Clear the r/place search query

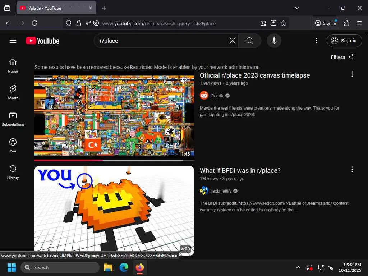(233, 41)
